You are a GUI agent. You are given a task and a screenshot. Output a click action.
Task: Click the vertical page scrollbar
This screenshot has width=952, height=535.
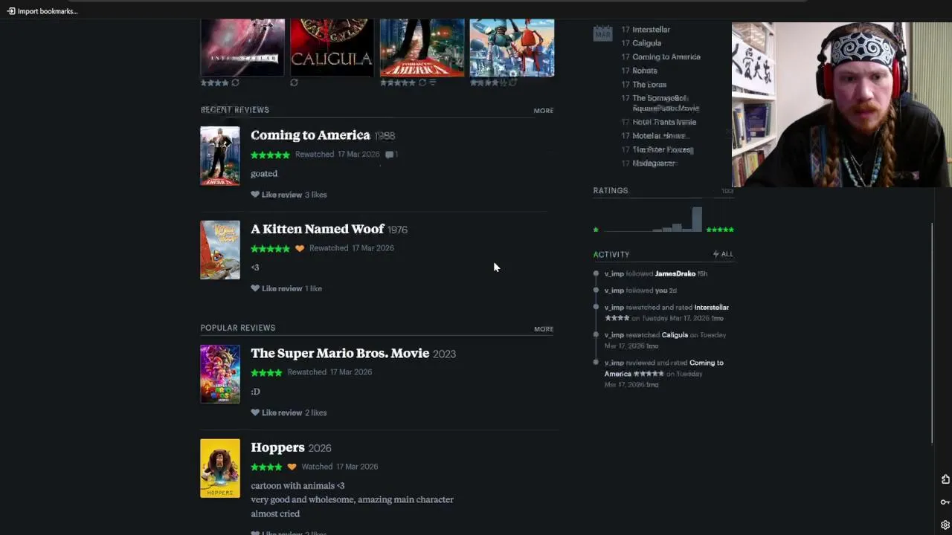(932, 333)
